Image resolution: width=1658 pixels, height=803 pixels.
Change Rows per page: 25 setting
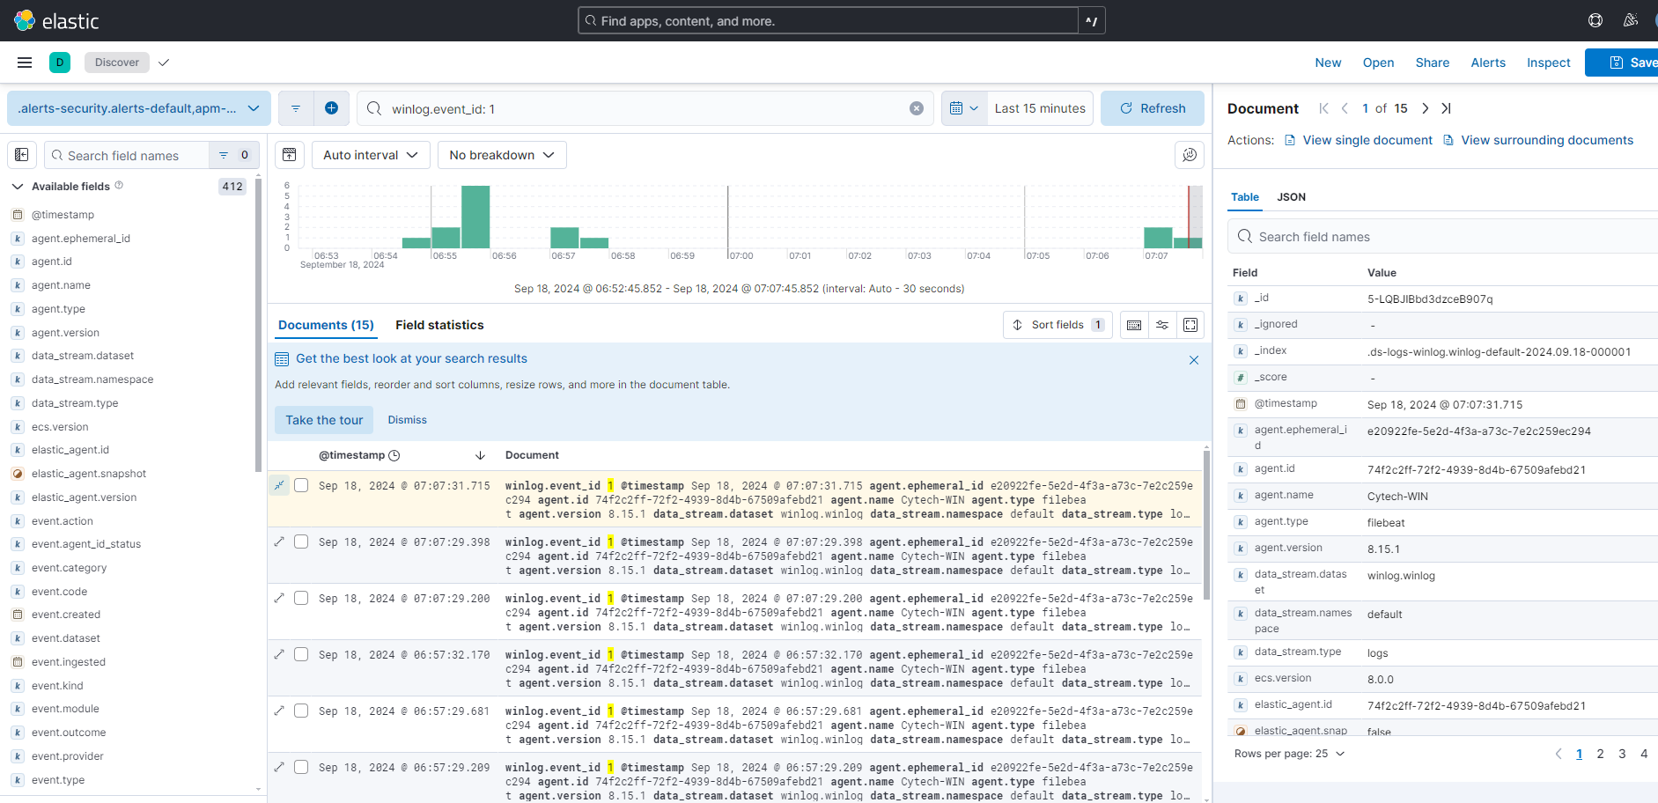point(1290,754)
